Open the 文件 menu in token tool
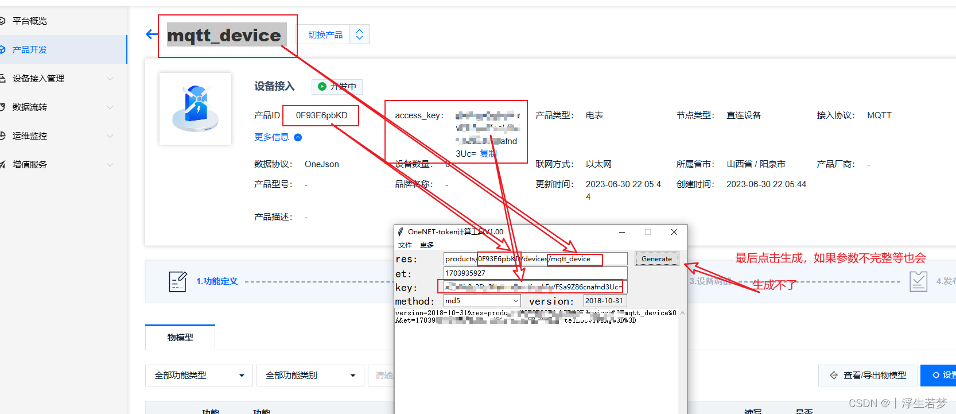 pyautogui.click(x=405, y=245)
